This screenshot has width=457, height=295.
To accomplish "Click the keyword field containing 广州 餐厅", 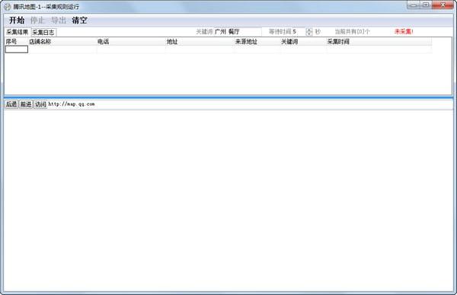I will (238, 32).
